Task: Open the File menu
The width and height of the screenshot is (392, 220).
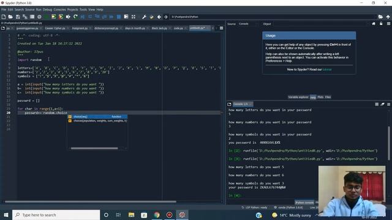Action: click(4, 10)
